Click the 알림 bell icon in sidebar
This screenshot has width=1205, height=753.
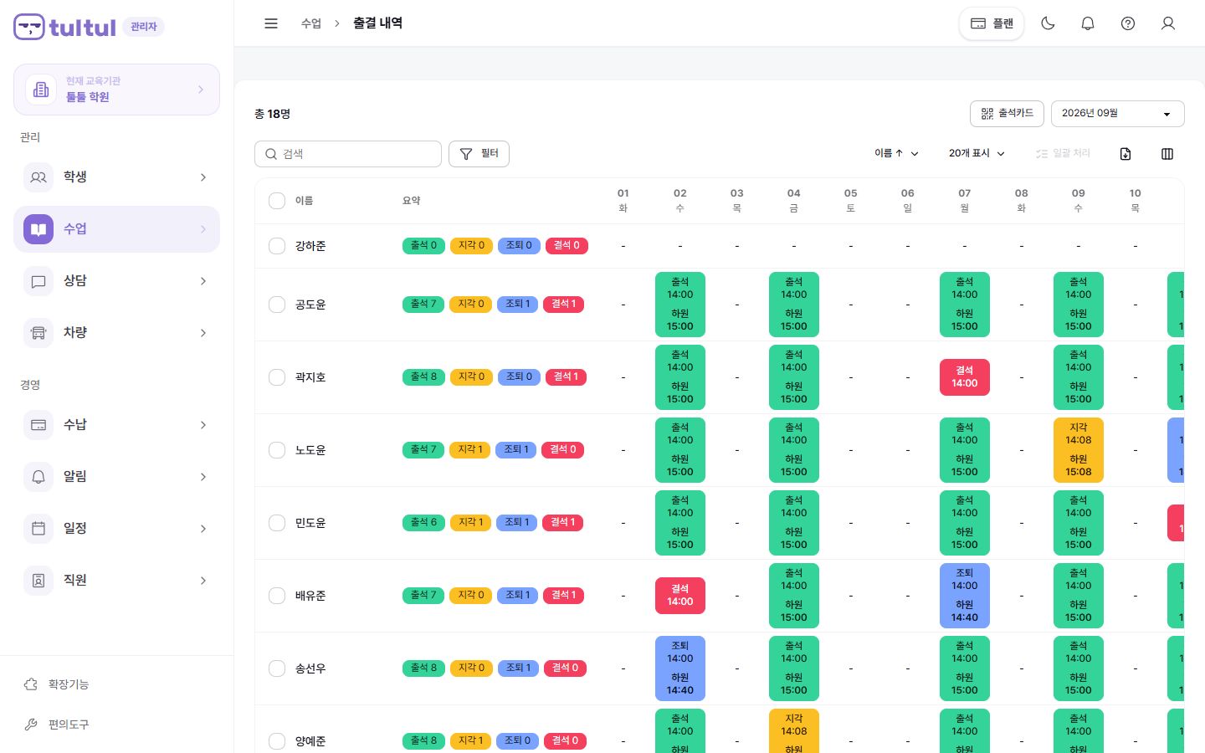pyautogui.click(x=38, y=477)
